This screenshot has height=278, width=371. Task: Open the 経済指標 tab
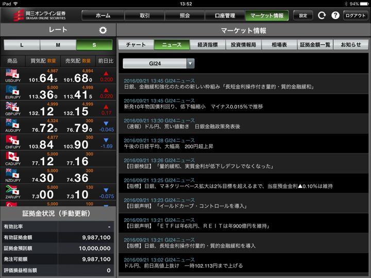(x=208, y=45)
